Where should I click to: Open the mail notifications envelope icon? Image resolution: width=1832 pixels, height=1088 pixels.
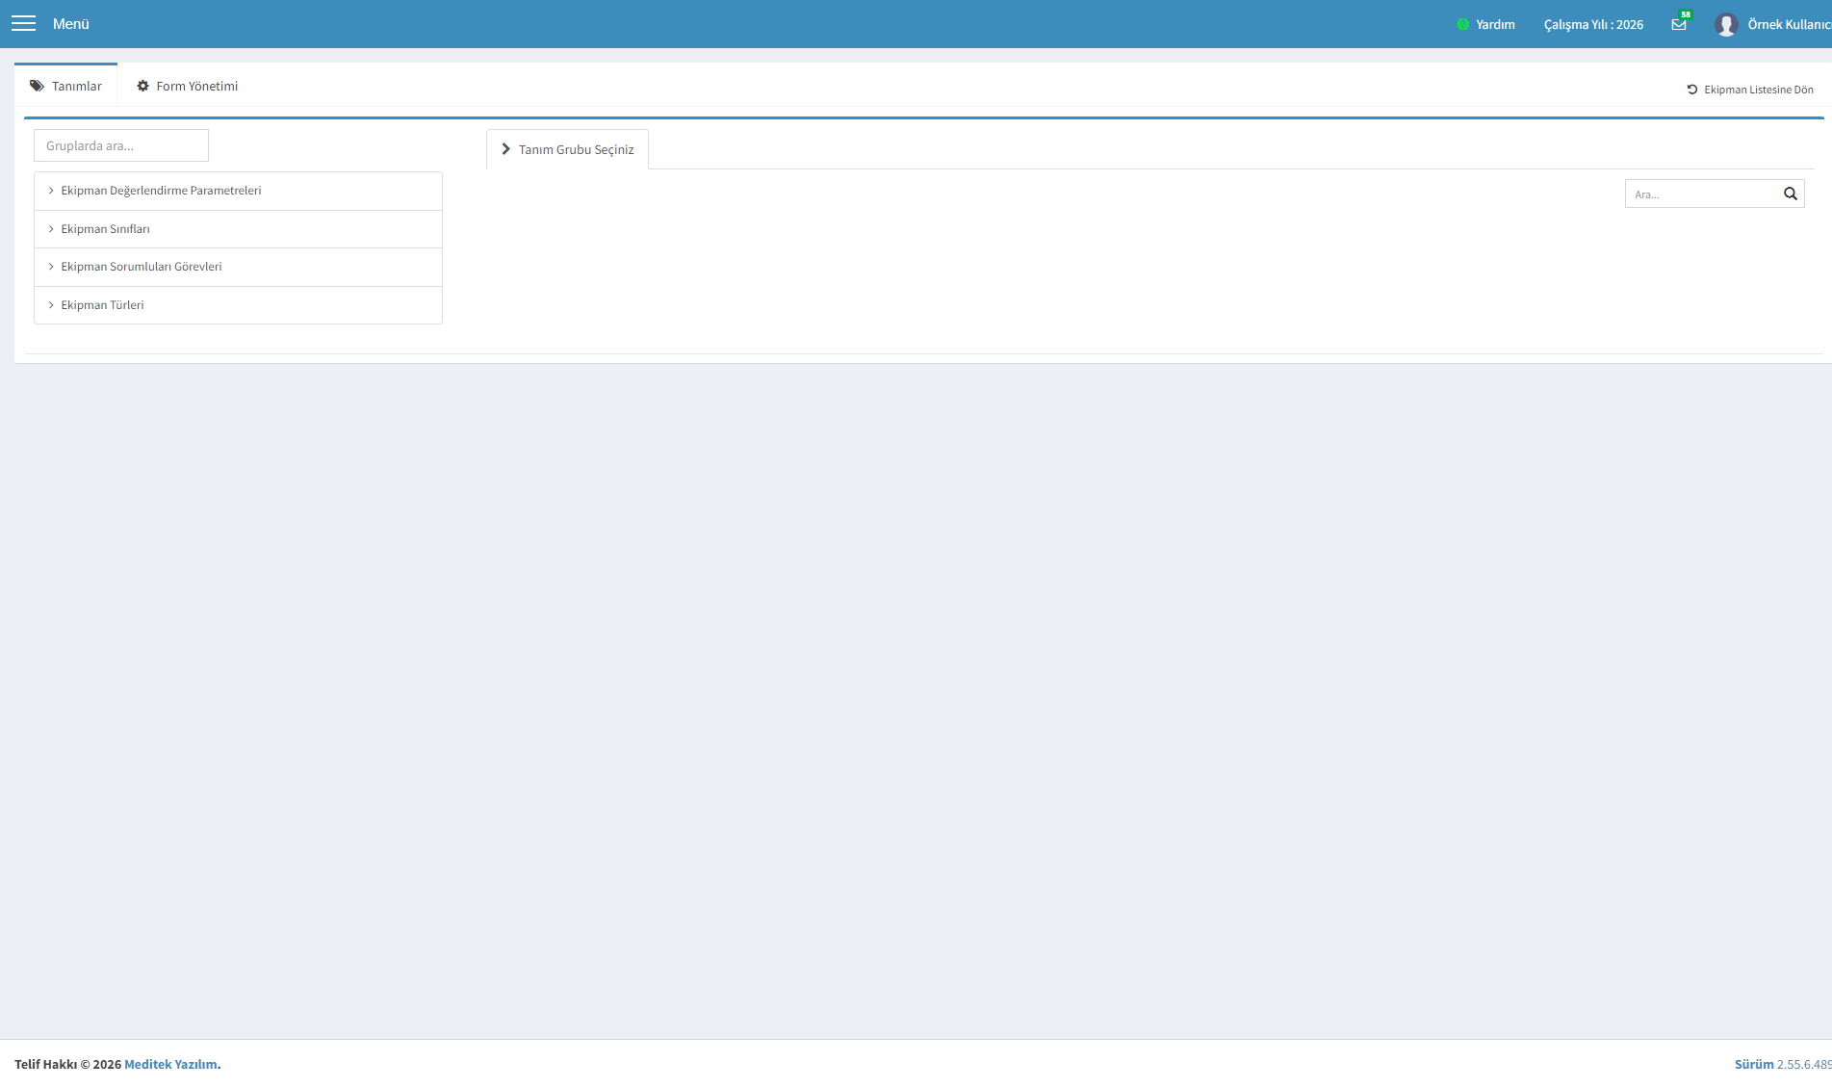click(1679, 24)
